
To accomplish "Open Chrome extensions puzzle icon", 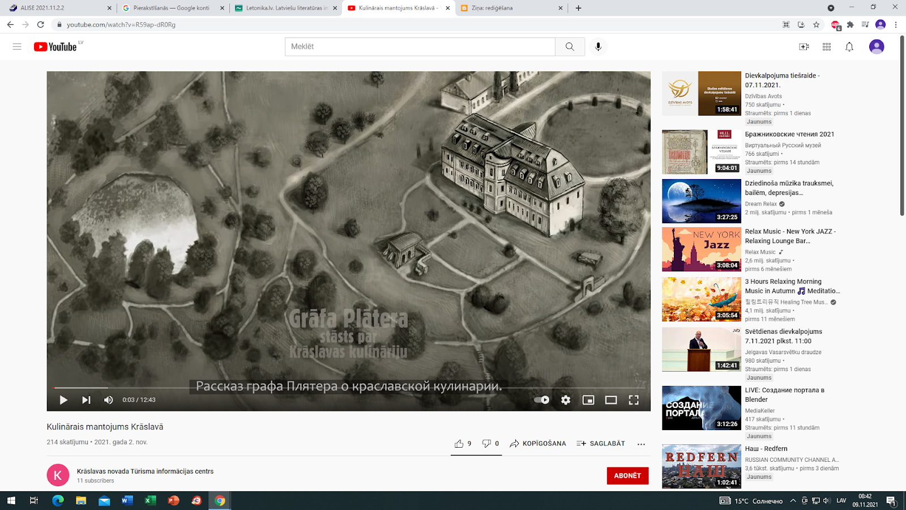I will pos(850,24).
